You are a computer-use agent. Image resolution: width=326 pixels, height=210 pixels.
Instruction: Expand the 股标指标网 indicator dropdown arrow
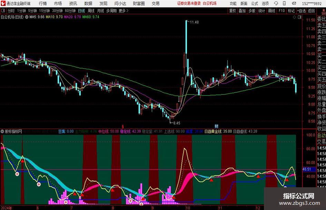(2, 131)
